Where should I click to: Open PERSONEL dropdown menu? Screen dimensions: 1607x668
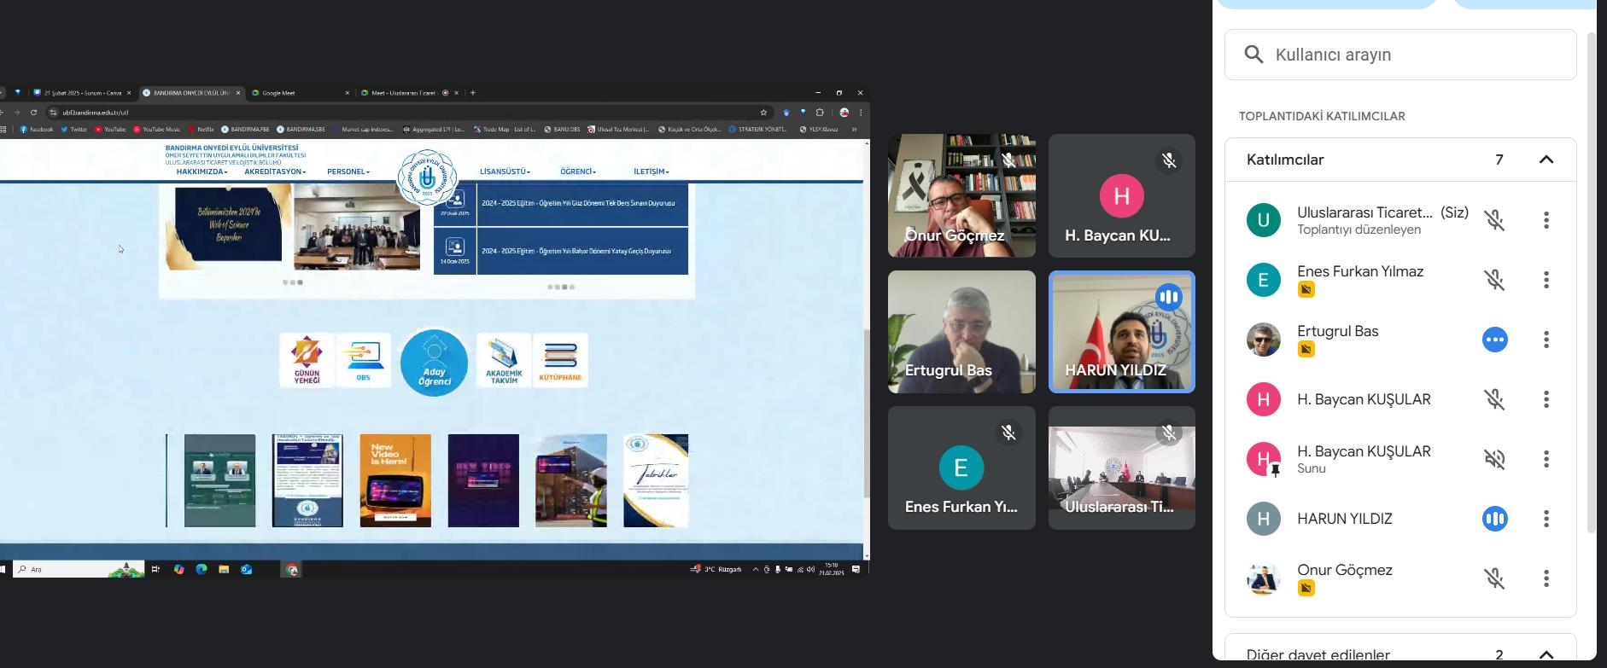(x=348, y=171)
